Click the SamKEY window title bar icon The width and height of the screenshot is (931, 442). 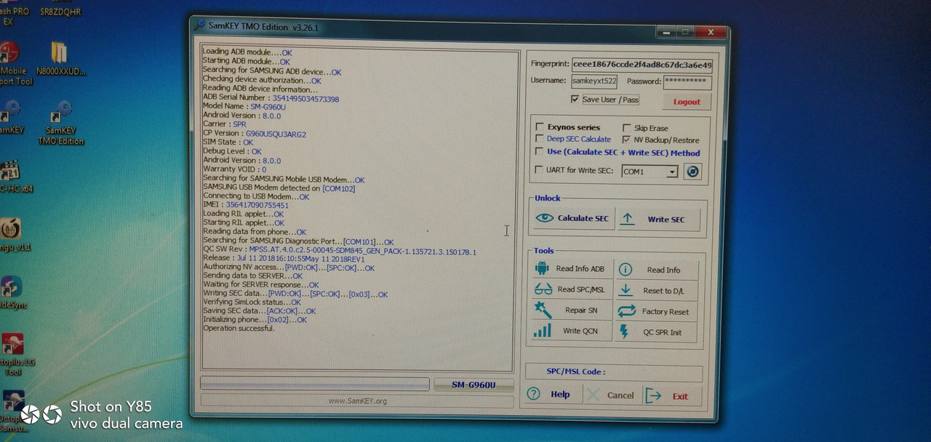[199, 26]
